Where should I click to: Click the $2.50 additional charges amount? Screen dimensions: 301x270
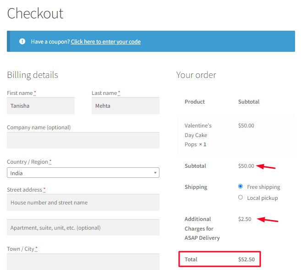click(x=245, y=219)
